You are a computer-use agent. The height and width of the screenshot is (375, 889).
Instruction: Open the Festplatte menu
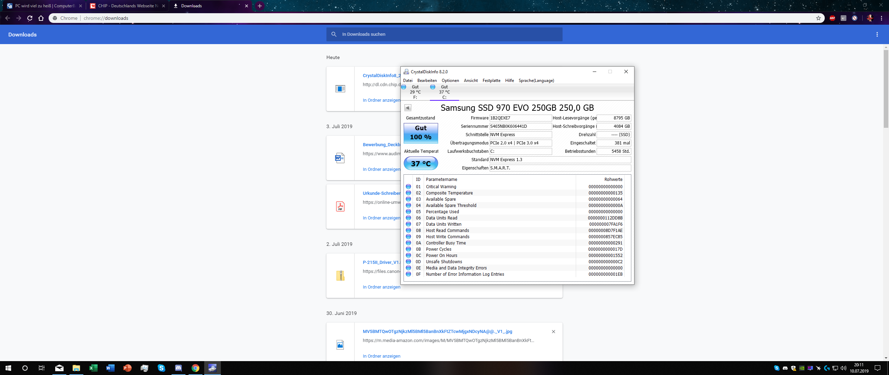pos(491,81)
